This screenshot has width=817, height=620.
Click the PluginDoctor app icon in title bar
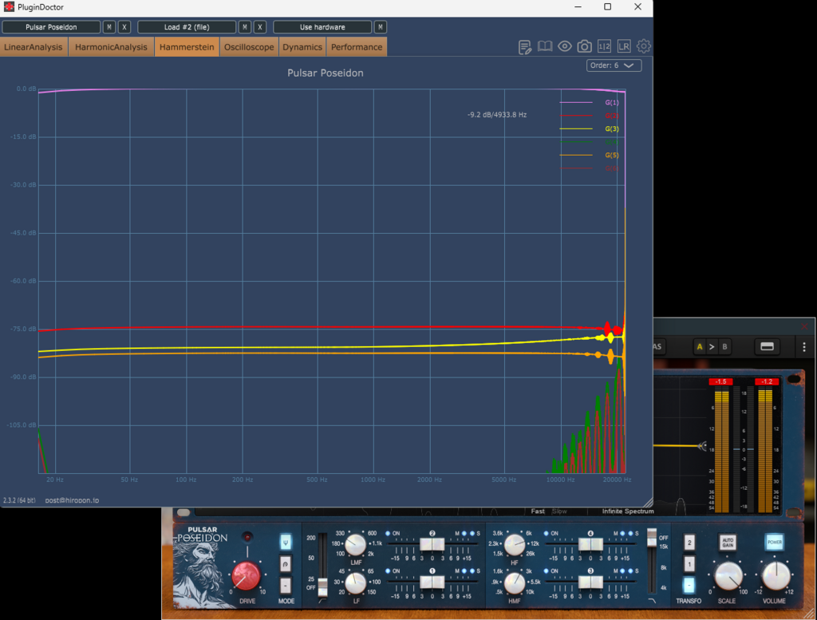[9, 6]
